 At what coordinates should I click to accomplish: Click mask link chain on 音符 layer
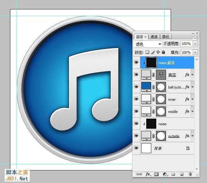coord(153,75)
